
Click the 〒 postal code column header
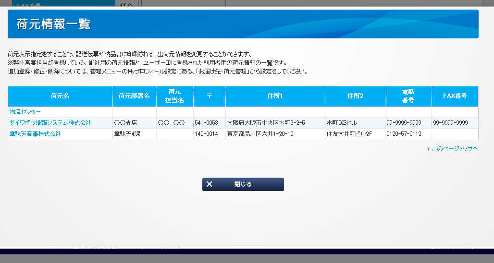point(209,96)
